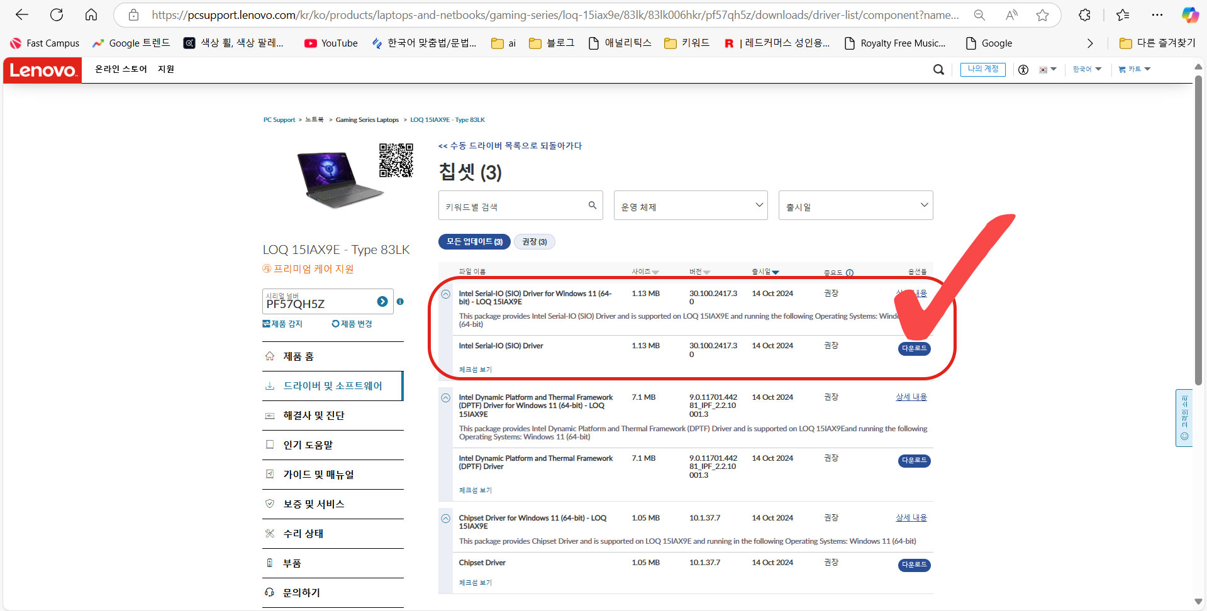Click 나의 계정 button

click(982, 69)
